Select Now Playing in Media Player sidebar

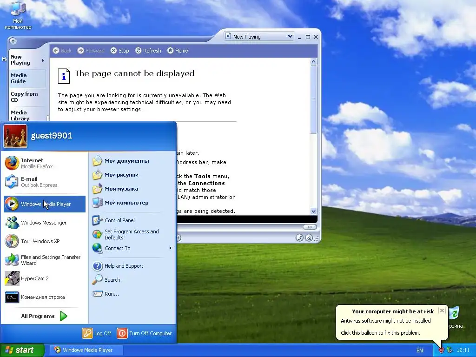click(x=27, y=60)
